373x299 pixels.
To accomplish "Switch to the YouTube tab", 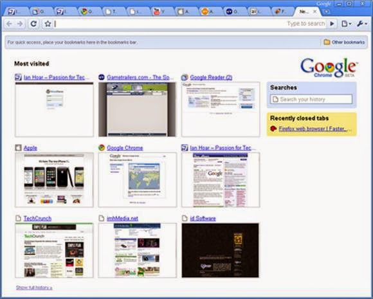I will click(x=162, y=12).
